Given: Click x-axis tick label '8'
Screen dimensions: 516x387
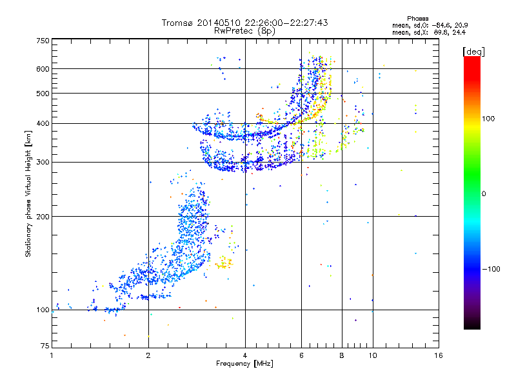Looking at the screenshot, I should point(342,355).
